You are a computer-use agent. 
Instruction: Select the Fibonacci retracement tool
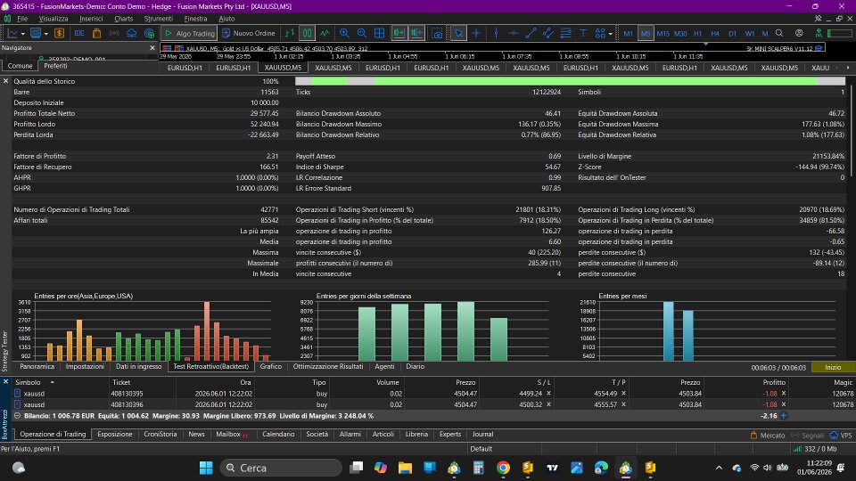point(565,33)
